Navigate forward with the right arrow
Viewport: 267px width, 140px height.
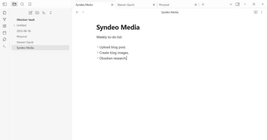[x=83, y=12]
